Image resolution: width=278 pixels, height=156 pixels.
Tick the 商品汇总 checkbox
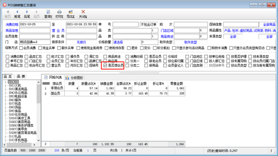[7, 66]
